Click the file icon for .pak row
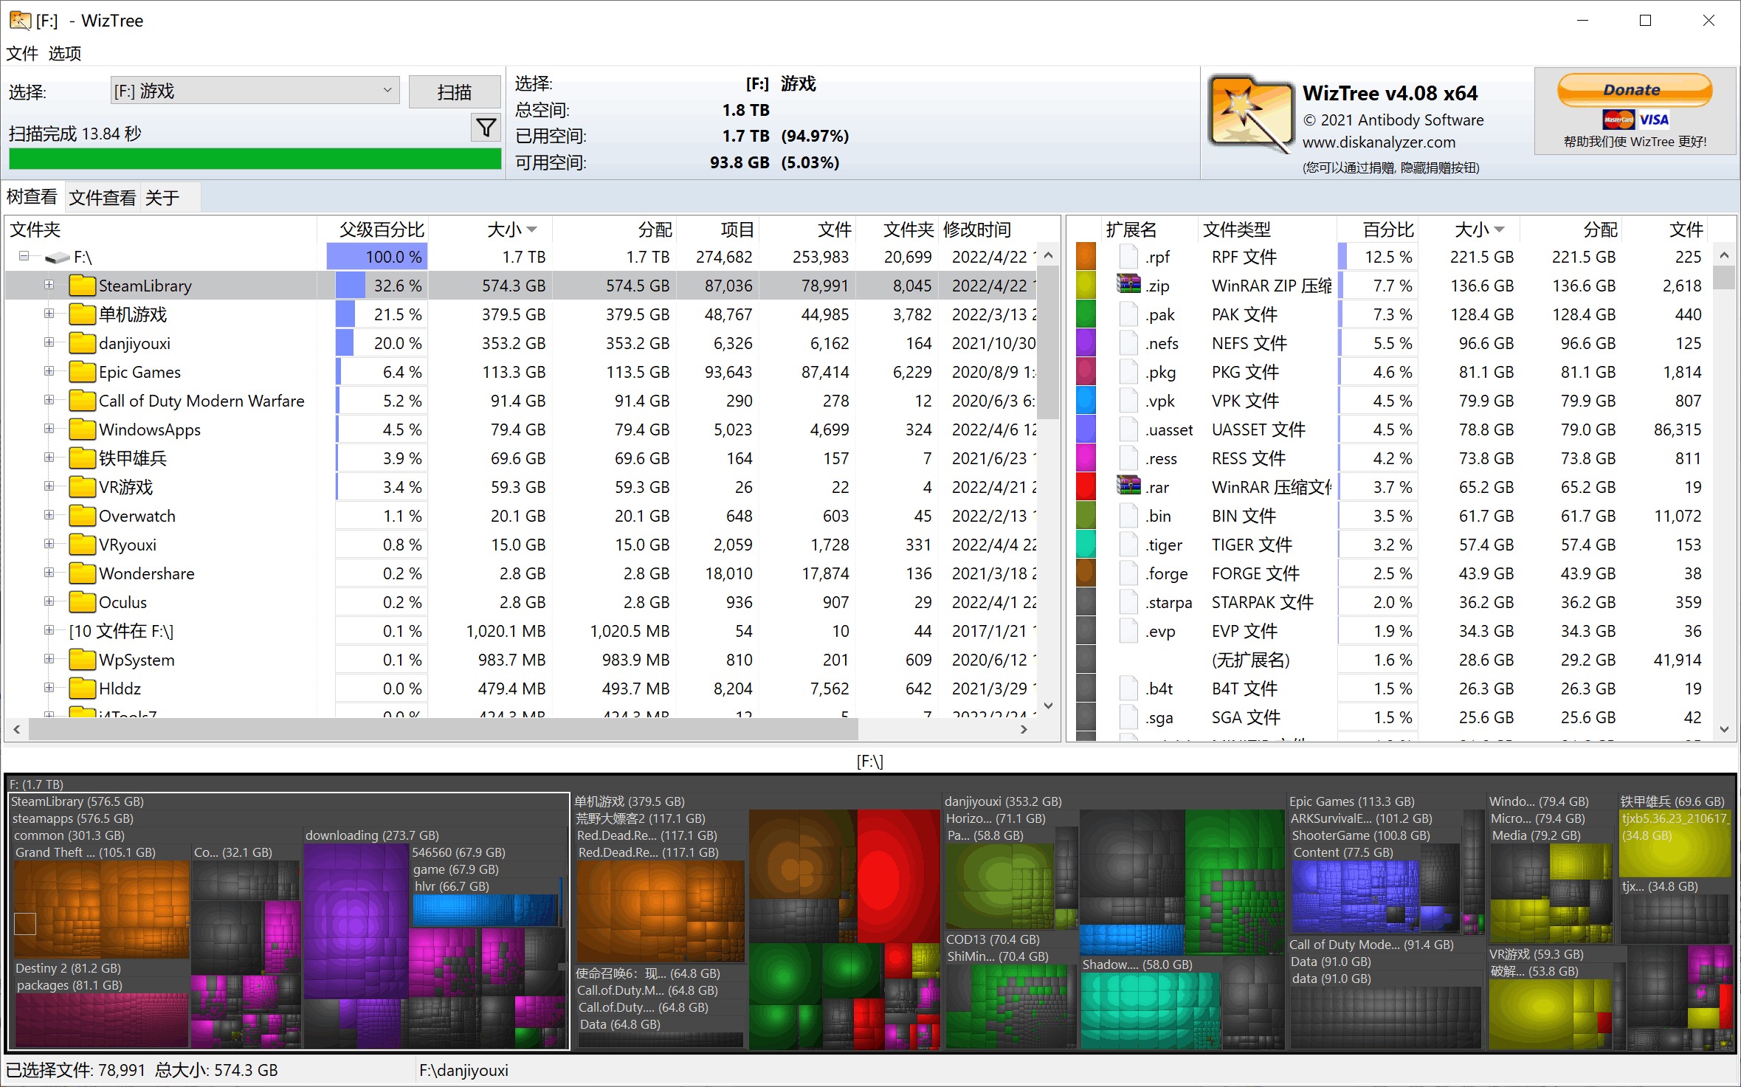1741x1087 pixels. click(x=1128, y=314)
